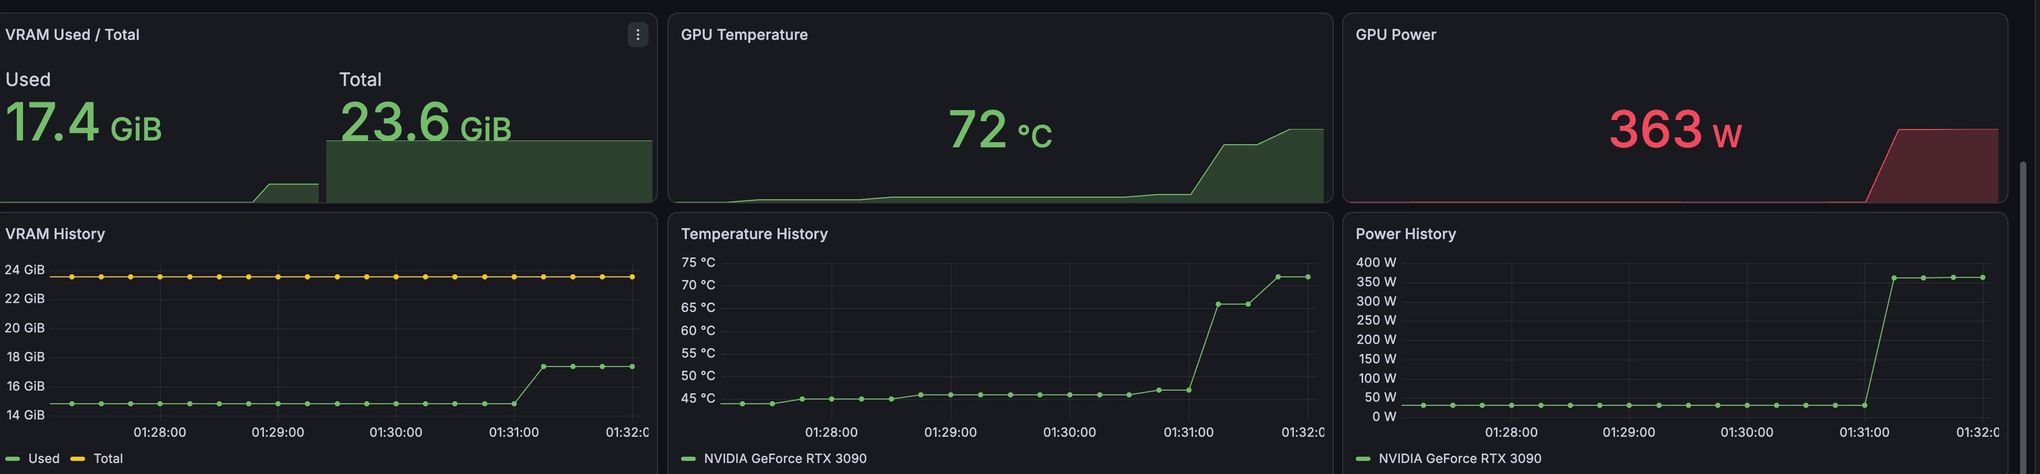Click the 363 W power reading

coord(1675,129)
